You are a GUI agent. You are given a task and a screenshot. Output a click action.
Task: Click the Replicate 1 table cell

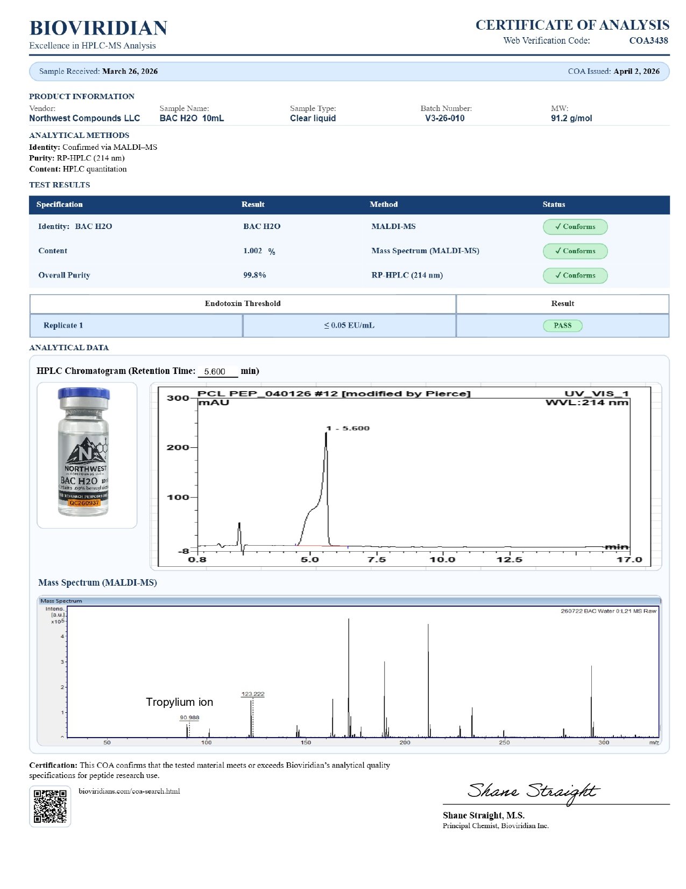pos(136,325)
